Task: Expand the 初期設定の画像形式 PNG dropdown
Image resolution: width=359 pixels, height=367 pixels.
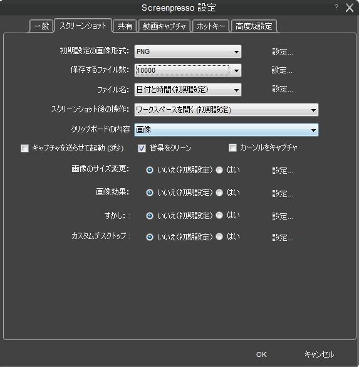Action: (x=188, y=51)
